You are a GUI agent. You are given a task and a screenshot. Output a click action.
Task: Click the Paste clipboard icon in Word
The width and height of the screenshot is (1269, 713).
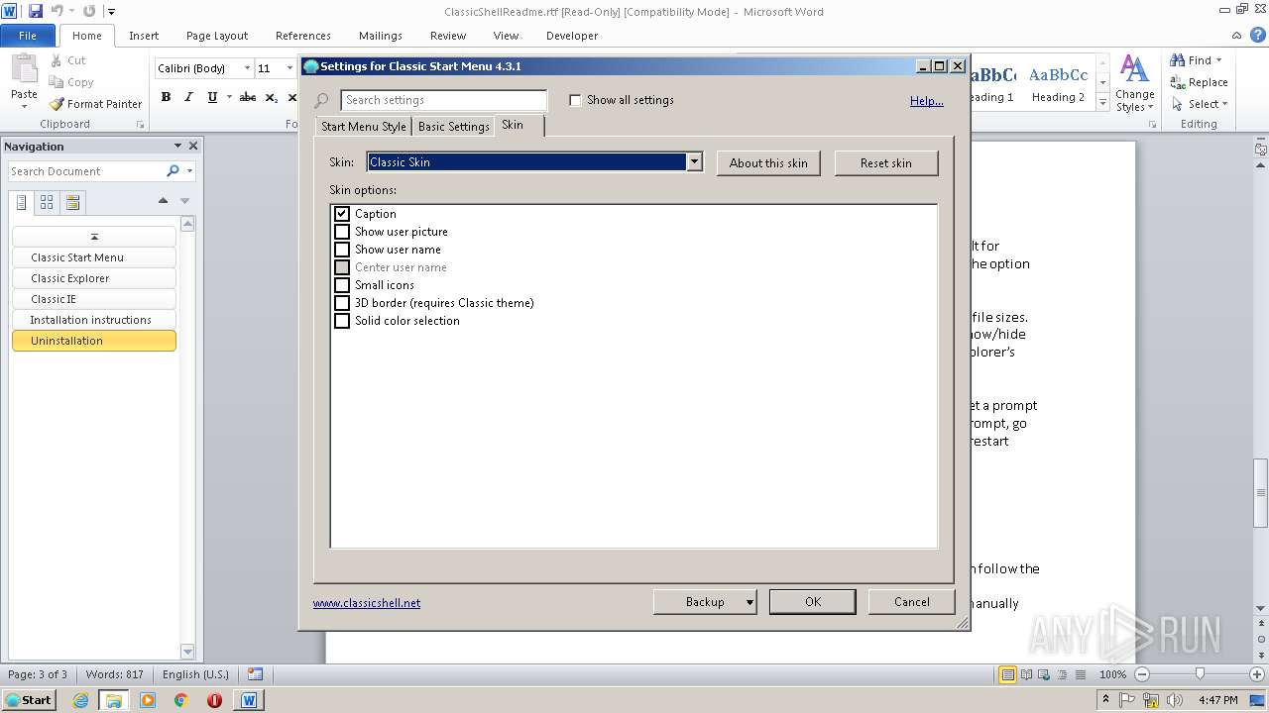(24, 70)
